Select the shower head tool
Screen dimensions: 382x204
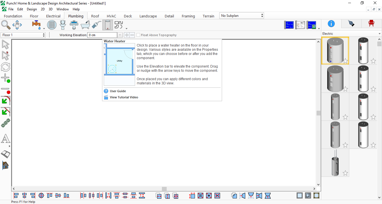click(x=96, y=25)
